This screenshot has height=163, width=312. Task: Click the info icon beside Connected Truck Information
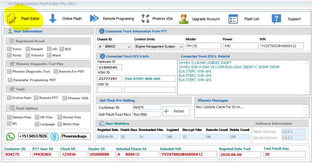pos(102,31)
